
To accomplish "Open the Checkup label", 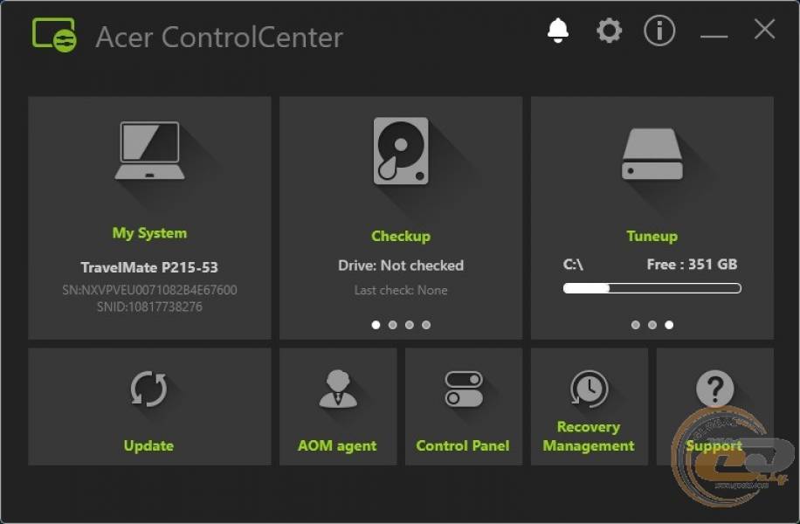I will [401, 236].
